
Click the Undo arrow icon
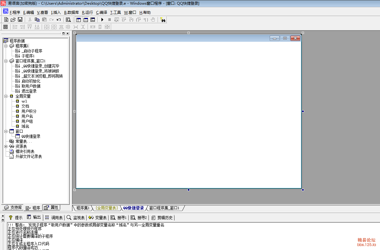click(59, 20)
